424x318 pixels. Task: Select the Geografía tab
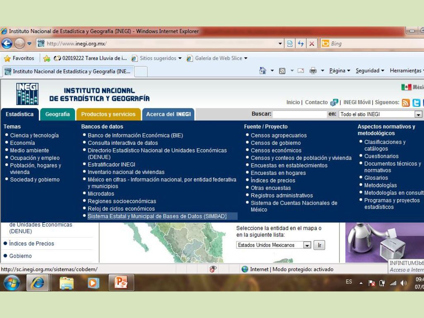pos(57,114)
